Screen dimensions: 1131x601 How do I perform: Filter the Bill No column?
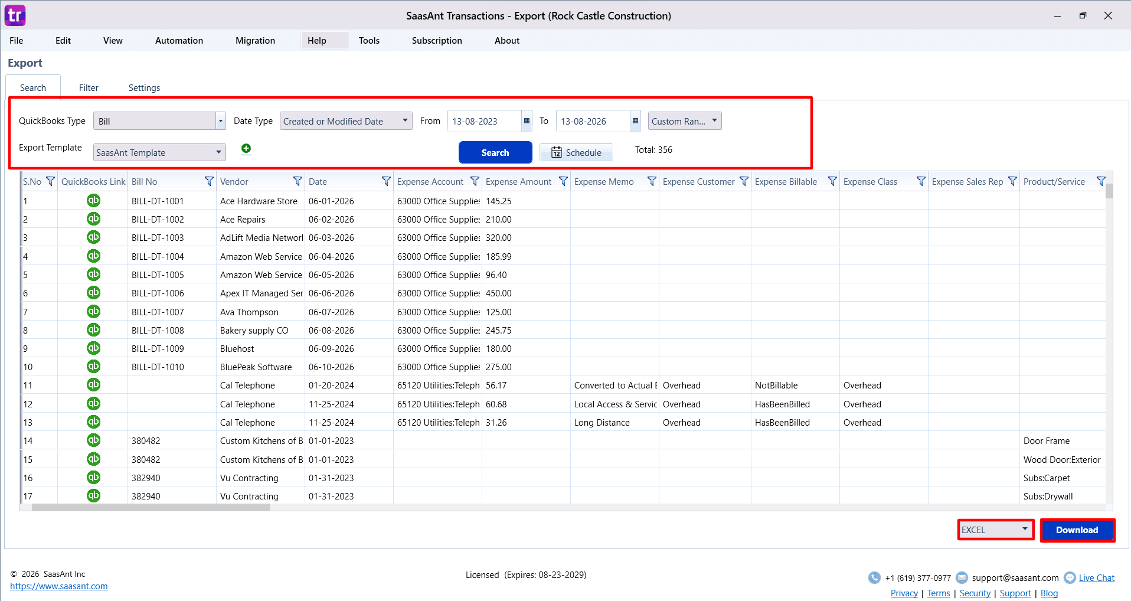point(209,181)
